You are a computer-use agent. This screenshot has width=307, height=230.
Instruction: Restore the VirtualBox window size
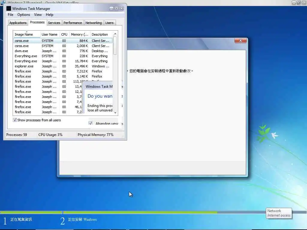point(299,3)
